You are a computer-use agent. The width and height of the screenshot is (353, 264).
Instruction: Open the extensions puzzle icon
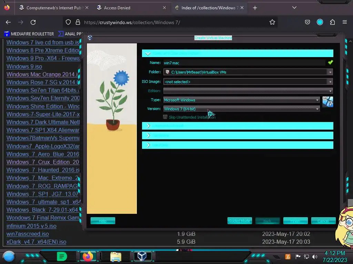[332, 22]
